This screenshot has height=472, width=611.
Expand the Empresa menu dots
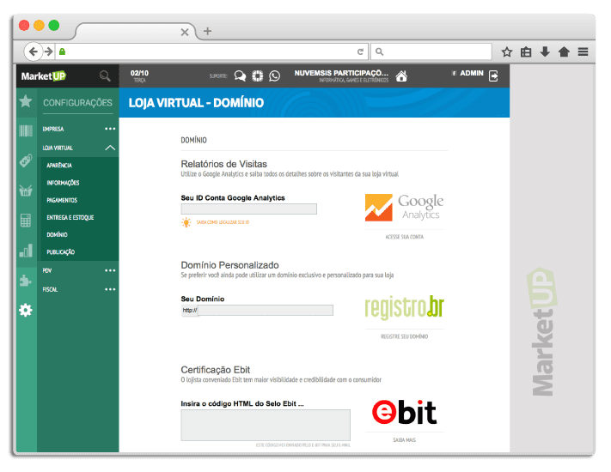tap(110, 129)
